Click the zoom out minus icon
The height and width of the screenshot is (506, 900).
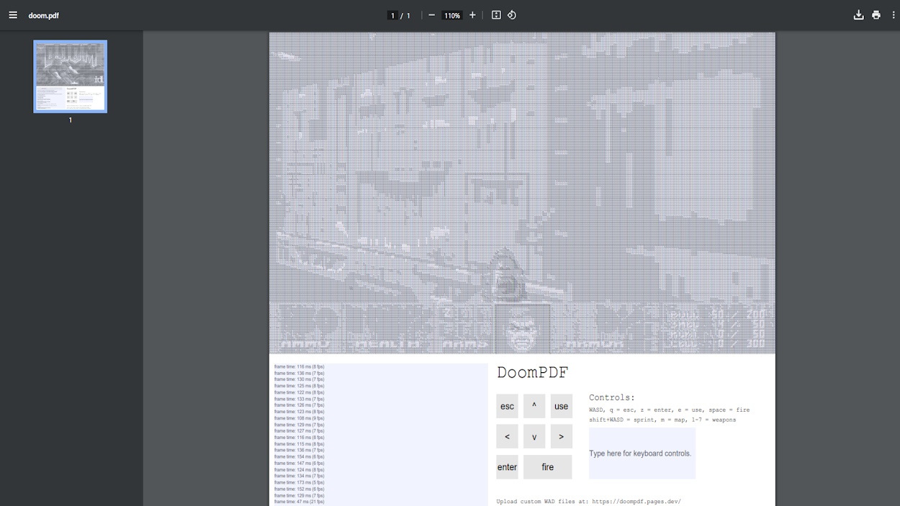coord(431,15)
